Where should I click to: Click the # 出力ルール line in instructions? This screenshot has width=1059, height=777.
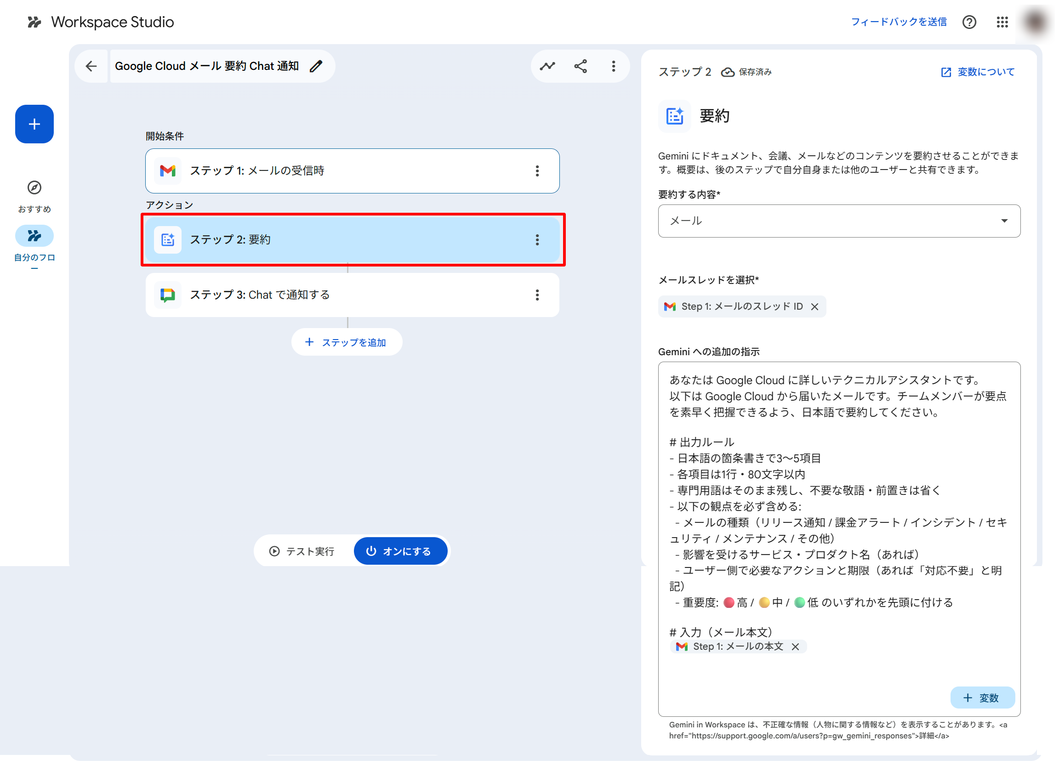703,443
